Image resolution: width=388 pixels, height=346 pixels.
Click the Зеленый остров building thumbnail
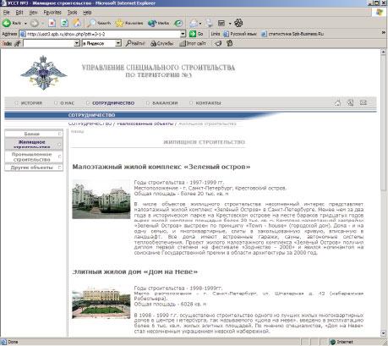pos(101,199)
